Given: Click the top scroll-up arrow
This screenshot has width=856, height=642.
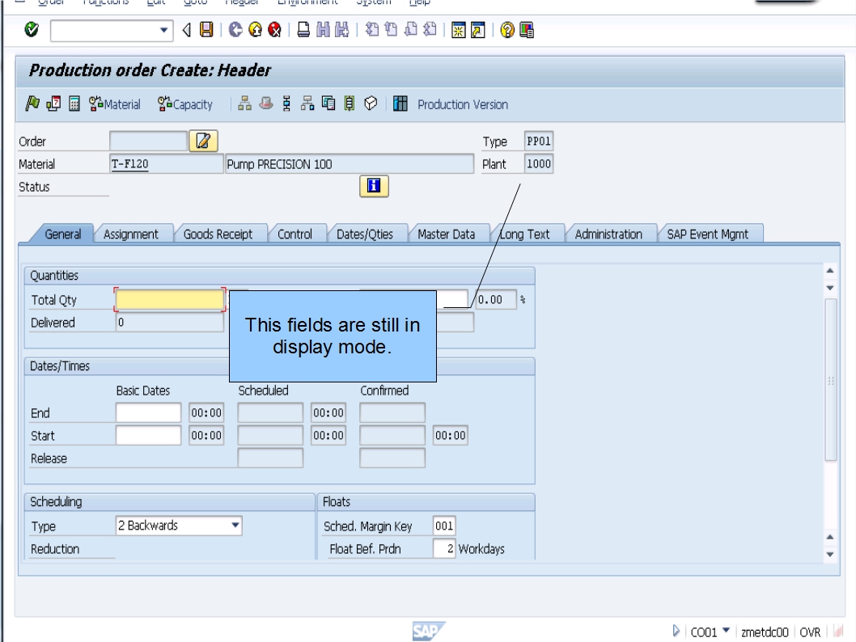Looking at the screenshot, I should pyautogui.click(x=830, y=271).
